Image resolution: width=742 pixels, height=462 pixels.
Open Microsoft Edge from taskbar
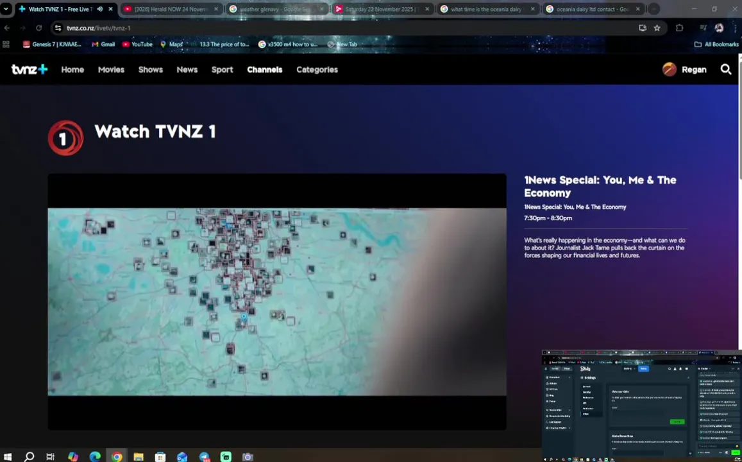pos(95,457)
